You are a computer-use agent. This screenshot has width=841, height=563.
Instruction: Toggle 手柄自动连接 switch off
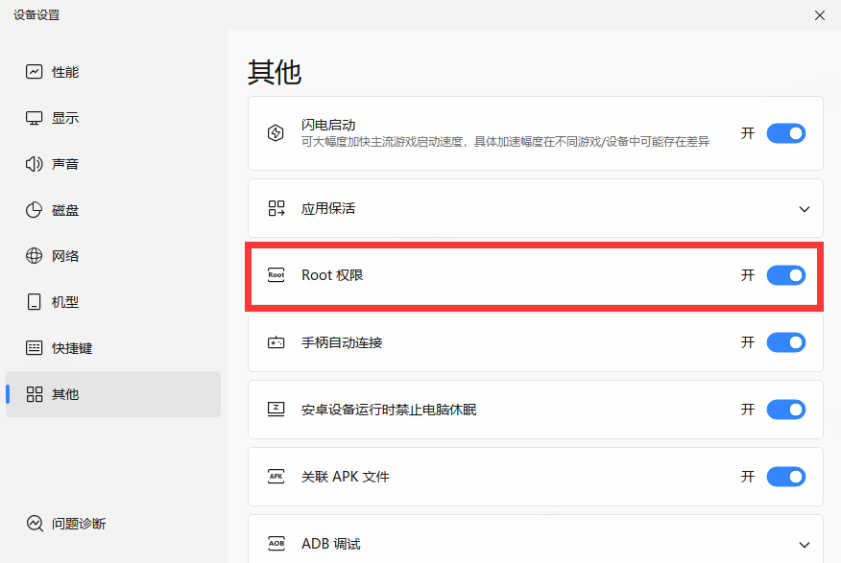pyautogui.click(x=785, y=342)
